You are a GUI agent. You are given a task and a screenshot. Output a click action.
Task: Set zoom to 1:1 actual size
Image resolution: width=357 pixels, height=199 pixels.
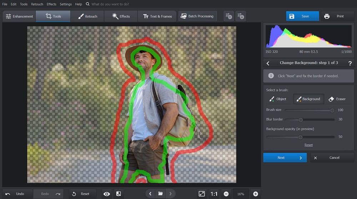tap(214, 194)
